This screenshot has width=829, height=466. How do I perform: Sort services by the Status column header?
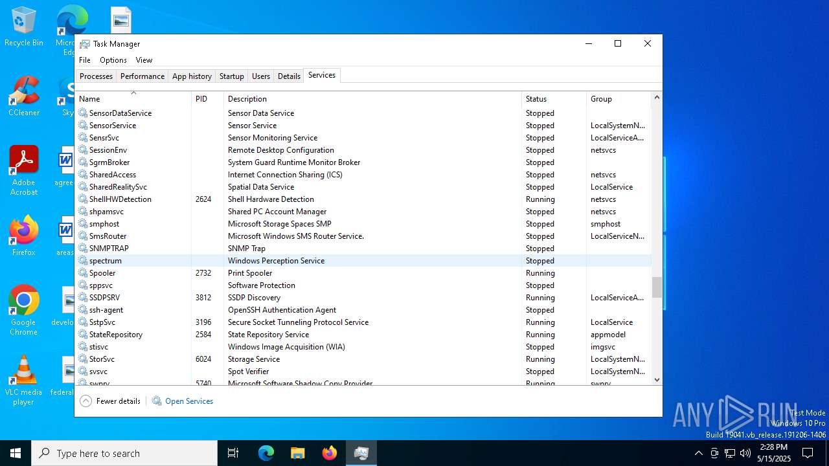(x=554, y=99)
